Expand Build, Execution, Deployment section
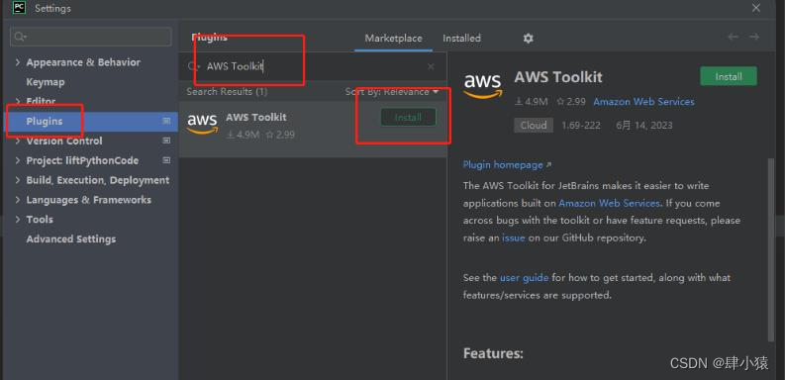This screenshot has width=785, height=380. [x=18, y=180]
